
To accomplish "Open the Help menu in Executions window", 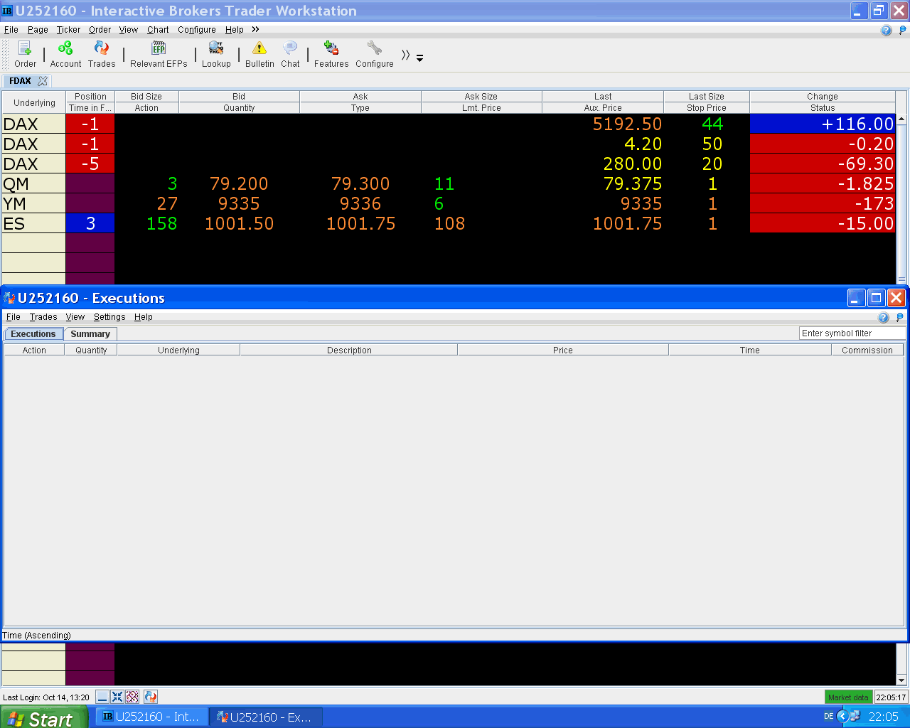I will point(144,317).
